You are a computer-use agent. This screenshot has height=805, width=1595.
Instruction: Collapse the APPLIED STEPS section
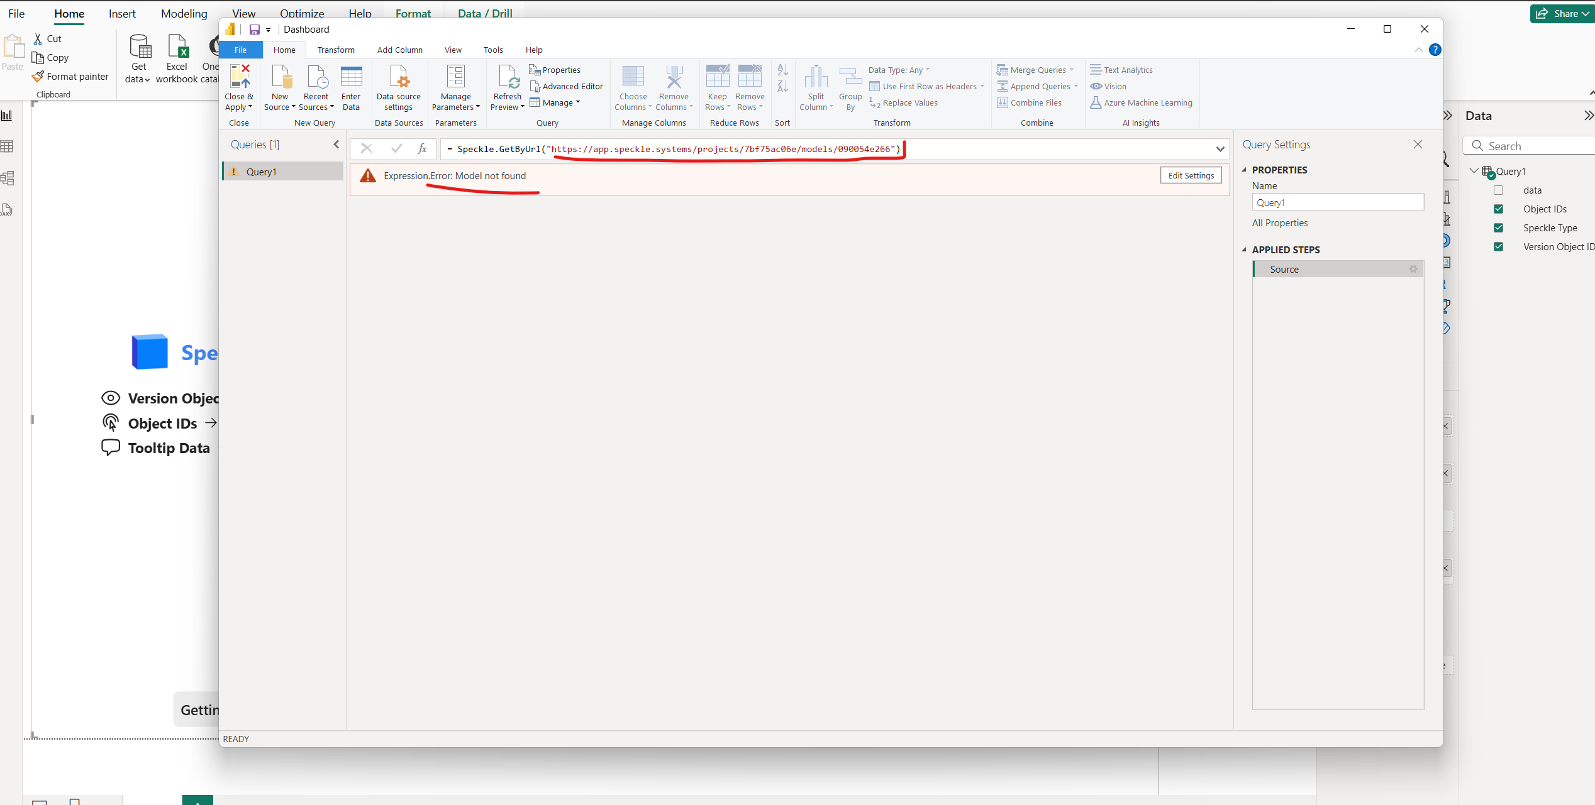pos(1244,249)
